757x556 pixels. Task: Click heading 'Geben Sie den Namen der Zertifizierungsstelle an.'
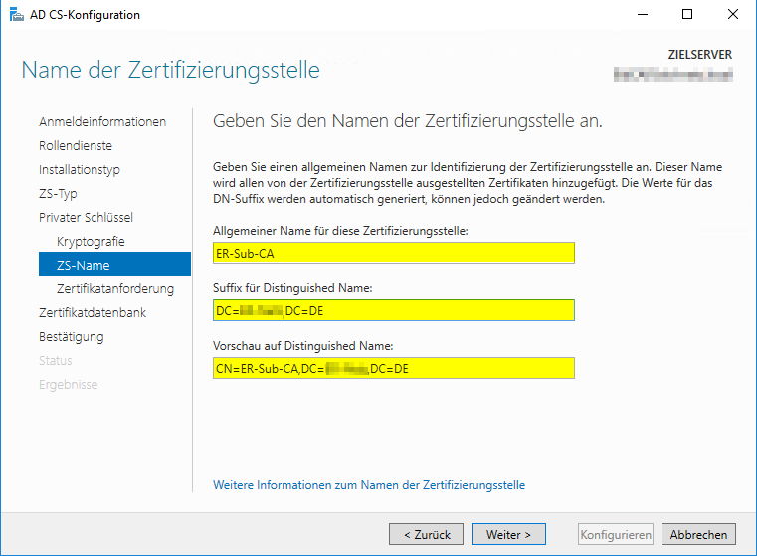[408, 121]
